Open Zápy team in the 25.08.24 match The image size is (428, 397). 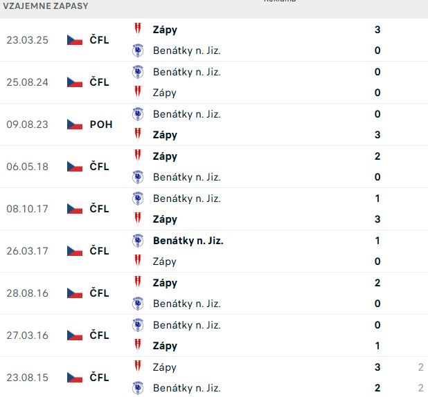(165, 93)
